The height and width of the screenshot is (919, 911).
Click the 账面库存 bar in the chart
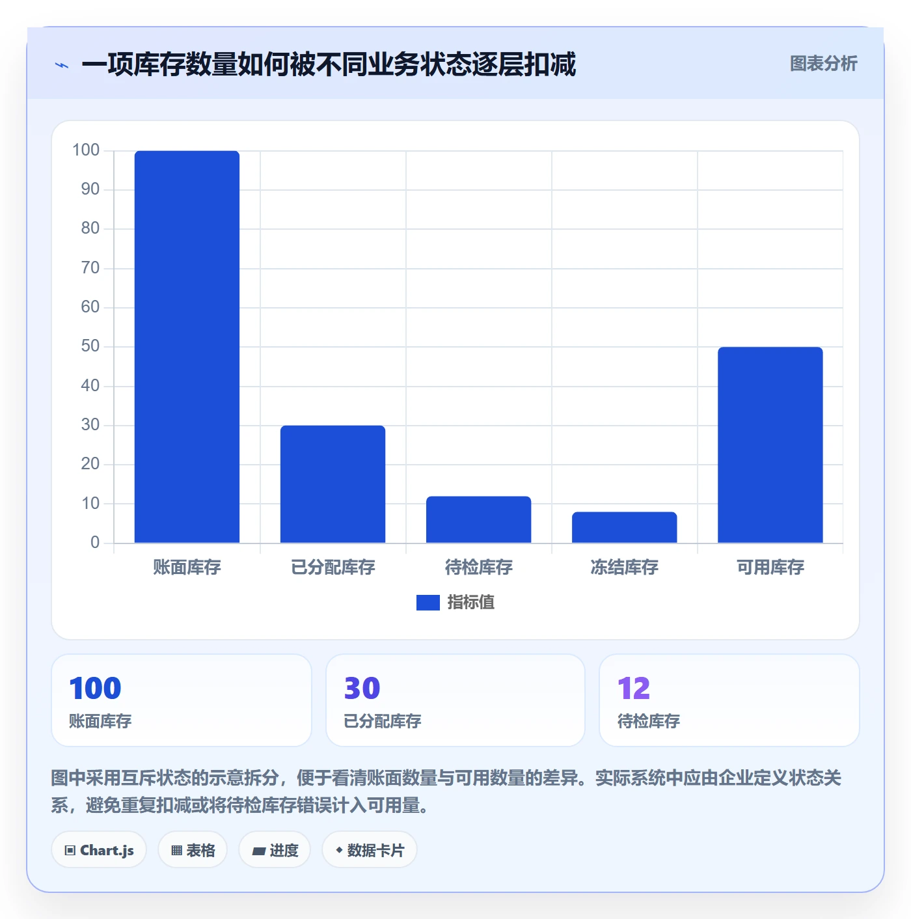187,347
